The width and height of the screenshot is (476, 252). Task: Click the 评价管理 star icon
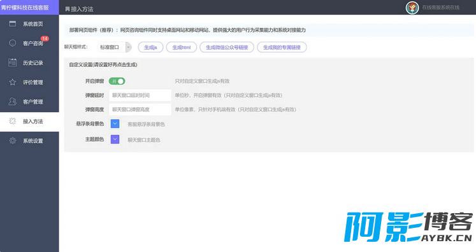[13, 82]
